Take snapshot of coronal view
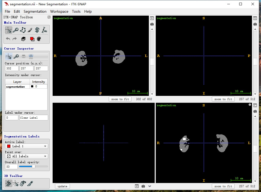This screenshot has height=192, width=261. pos(255,111)
